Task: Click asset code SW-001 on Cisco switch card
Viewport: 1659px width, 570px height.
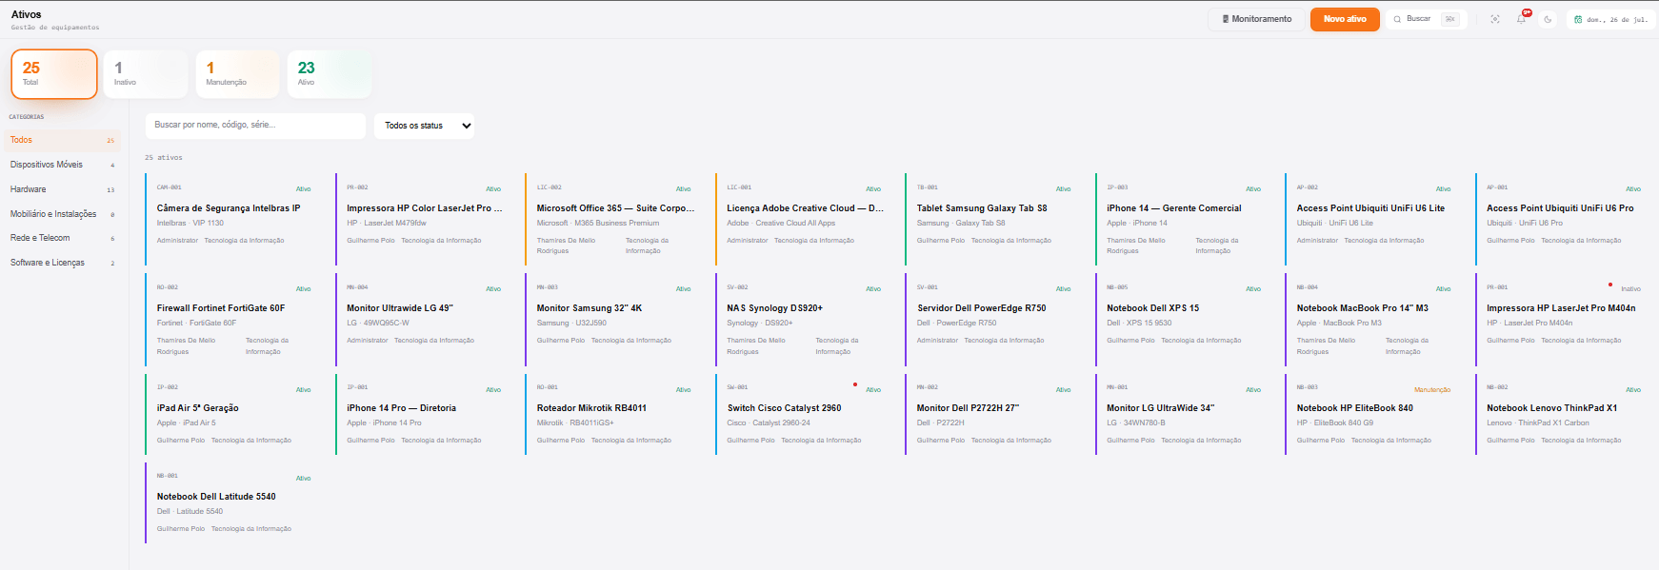Action: pyautogui.click(x=737, y=387)
